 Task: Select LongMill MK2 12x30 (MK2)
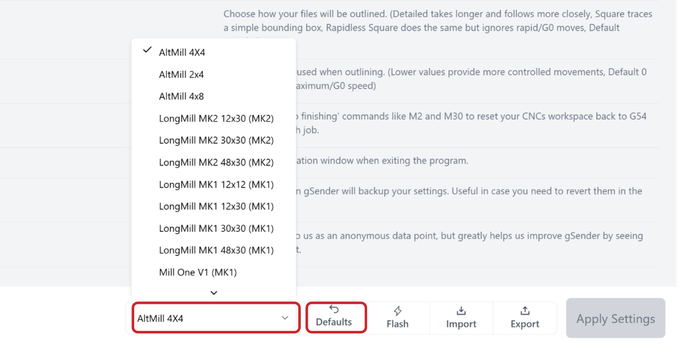[216, 118]
